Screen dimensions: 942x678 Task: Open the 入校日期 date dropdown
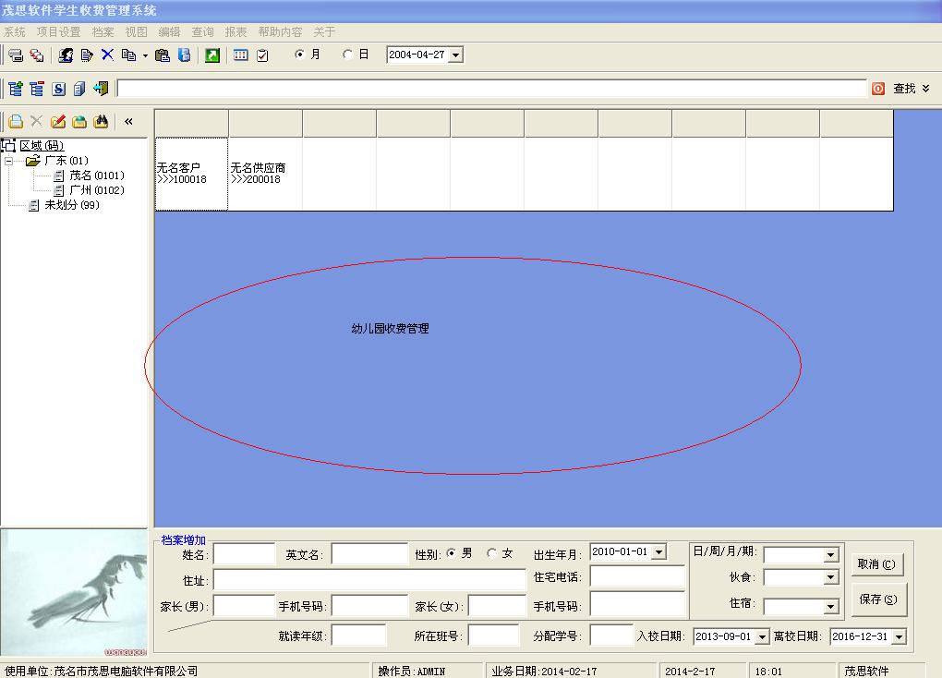(x=762, y=636)
